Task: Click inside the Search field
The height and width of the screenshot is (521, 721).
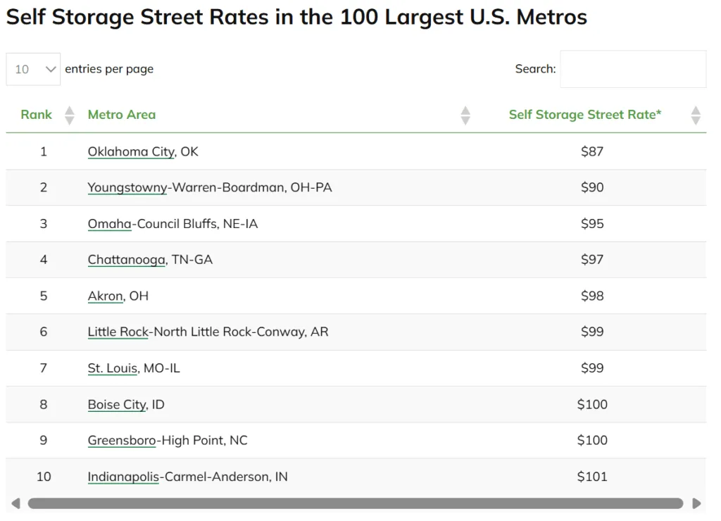Action: [x=632, y=69]
